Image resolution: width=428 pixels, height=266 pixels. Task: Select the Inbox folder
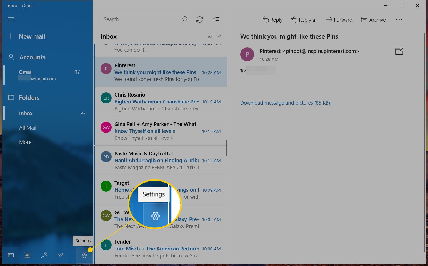(48, 113)
